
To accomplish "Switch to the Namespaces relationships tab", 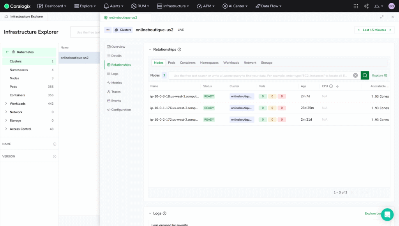I will click(x=209, y=63).
